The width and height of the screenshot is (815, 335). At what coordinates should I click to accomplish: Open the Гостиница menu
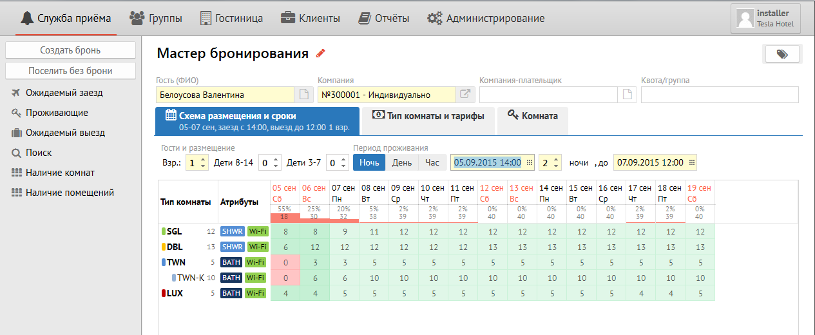pyautogui.click(x=231, y=18)
